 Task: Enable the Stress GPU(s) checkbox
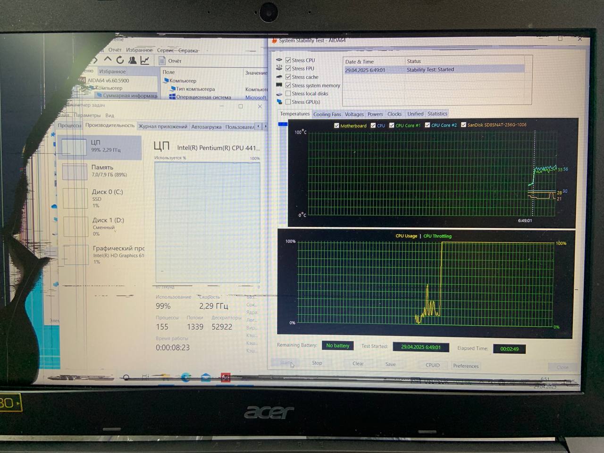pos(288,102)
